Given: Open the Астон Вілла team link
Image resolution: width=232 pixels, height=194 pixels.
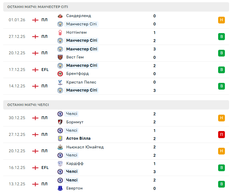Looking at the screenshot, I should pos(78,138).
